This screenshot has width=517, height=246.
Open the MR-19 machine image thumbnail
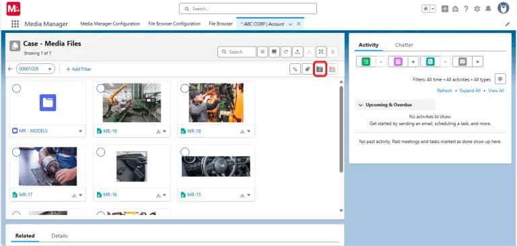(132, 103)
